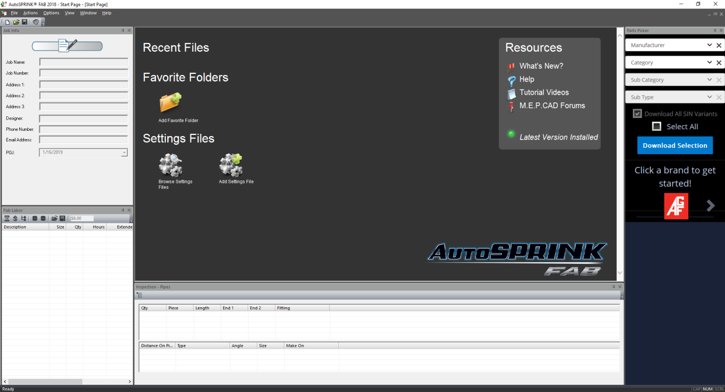Open the Options menu

tap(51, 13)
